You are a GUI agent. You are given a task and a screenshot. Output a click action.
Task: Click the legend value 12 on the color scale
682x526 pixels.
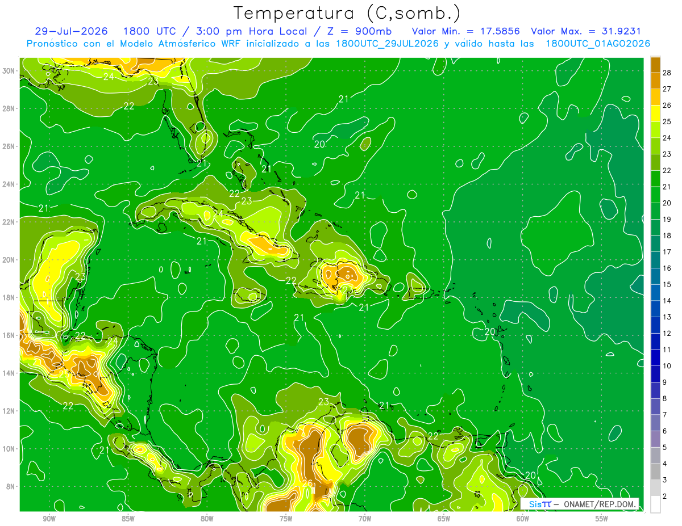pyautogui.click(x=667, y=334)
